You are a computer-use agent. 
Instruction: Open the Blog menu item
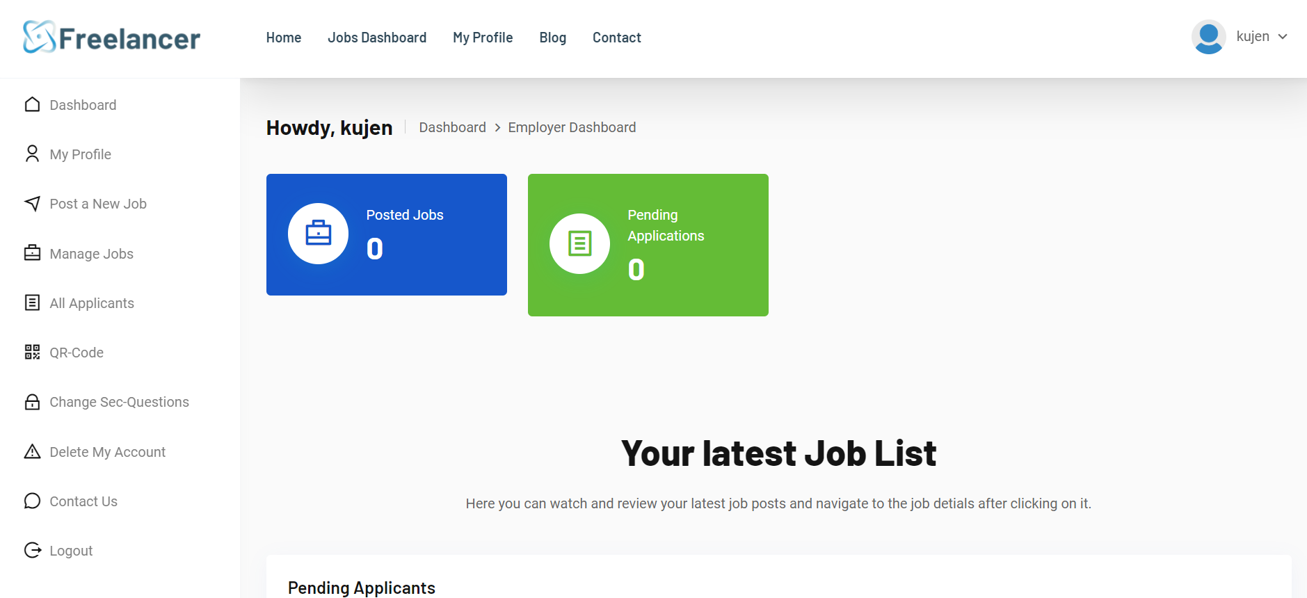tap(552, 38)
